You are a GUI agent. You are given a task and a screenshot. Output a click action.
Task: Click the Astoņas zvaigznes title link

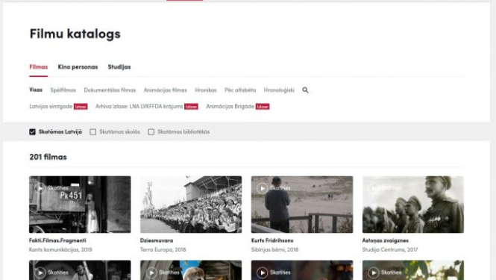[x=386, y=240]
